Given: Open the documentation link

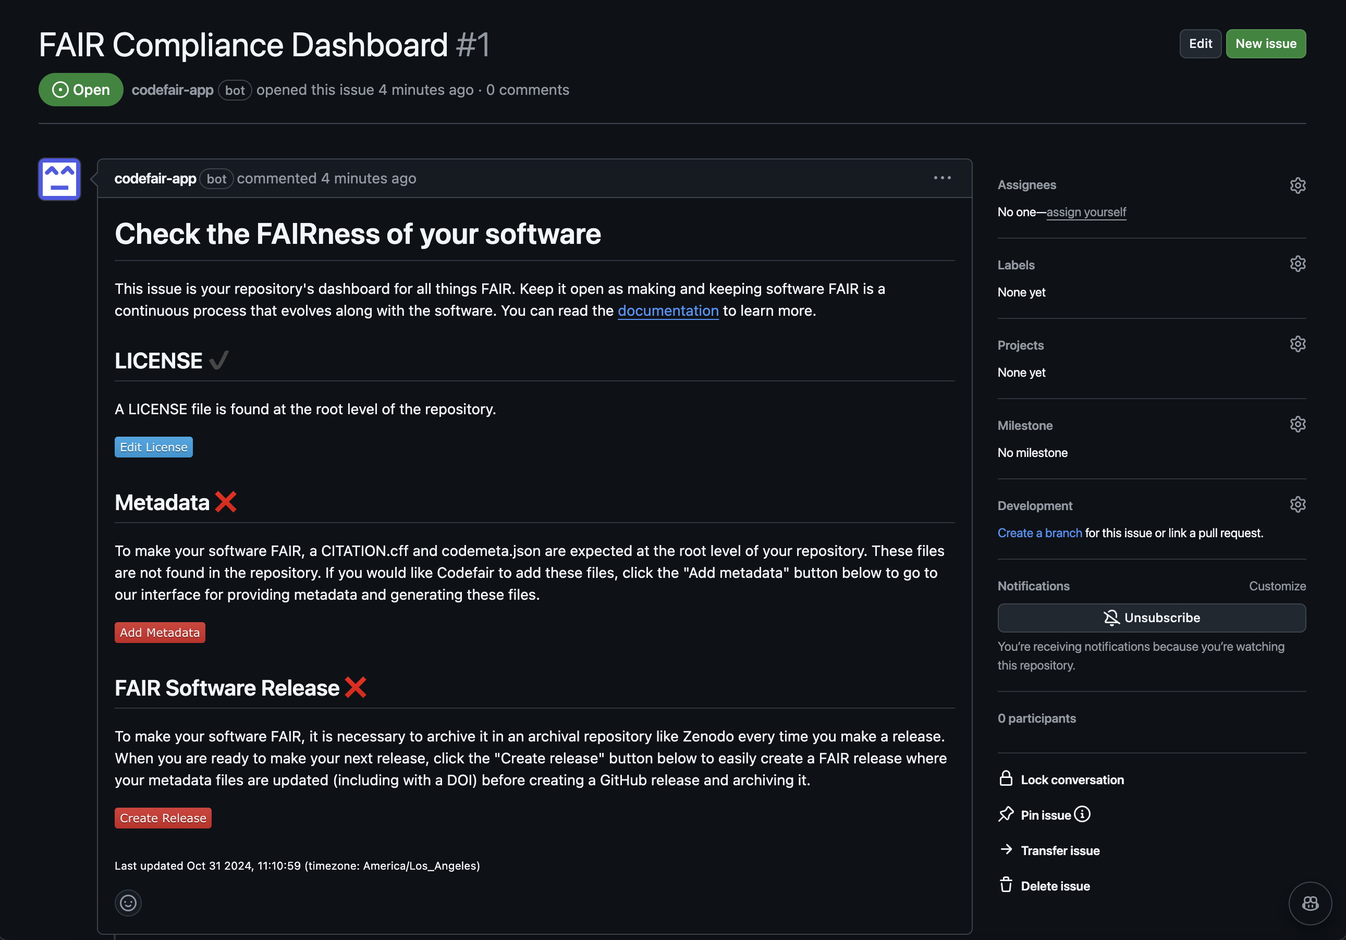Looking at the screenshot, I should [x=668, y=311].
